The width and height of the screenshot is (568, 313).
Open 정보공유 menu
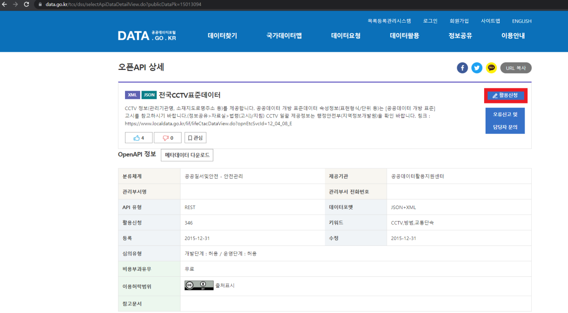(x=460, y=36)
